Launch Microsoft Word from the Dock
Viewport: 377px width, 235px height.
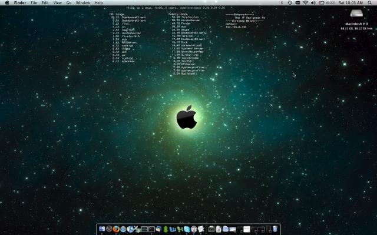(173, 229)
